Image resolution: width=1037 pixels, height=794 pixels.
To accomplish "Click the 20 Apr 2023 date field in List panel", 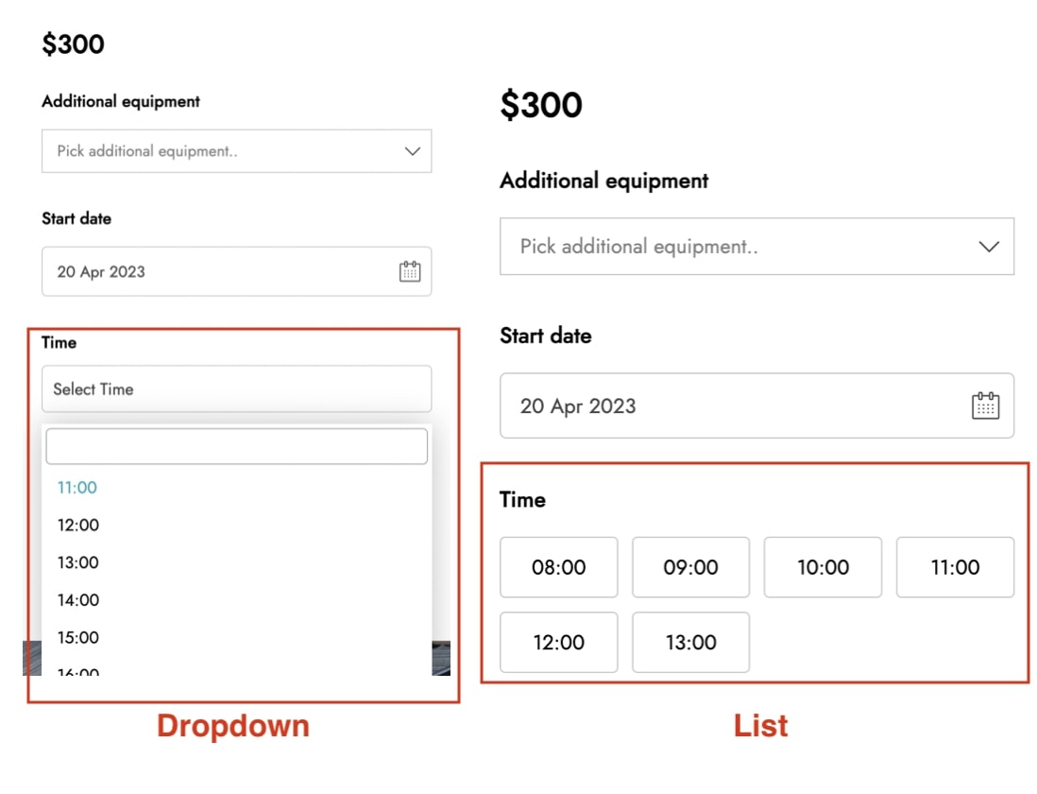I will pos(756,406).
